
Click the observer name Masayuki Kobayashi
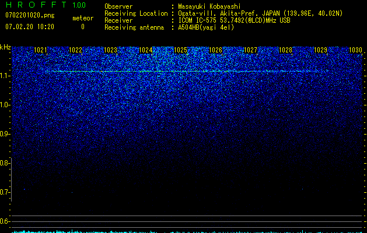pos(209,6)
